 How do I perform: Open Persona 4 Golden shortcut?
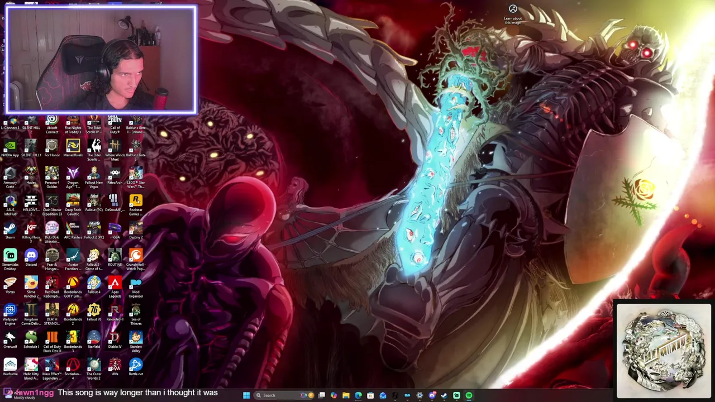click(52, 178)
